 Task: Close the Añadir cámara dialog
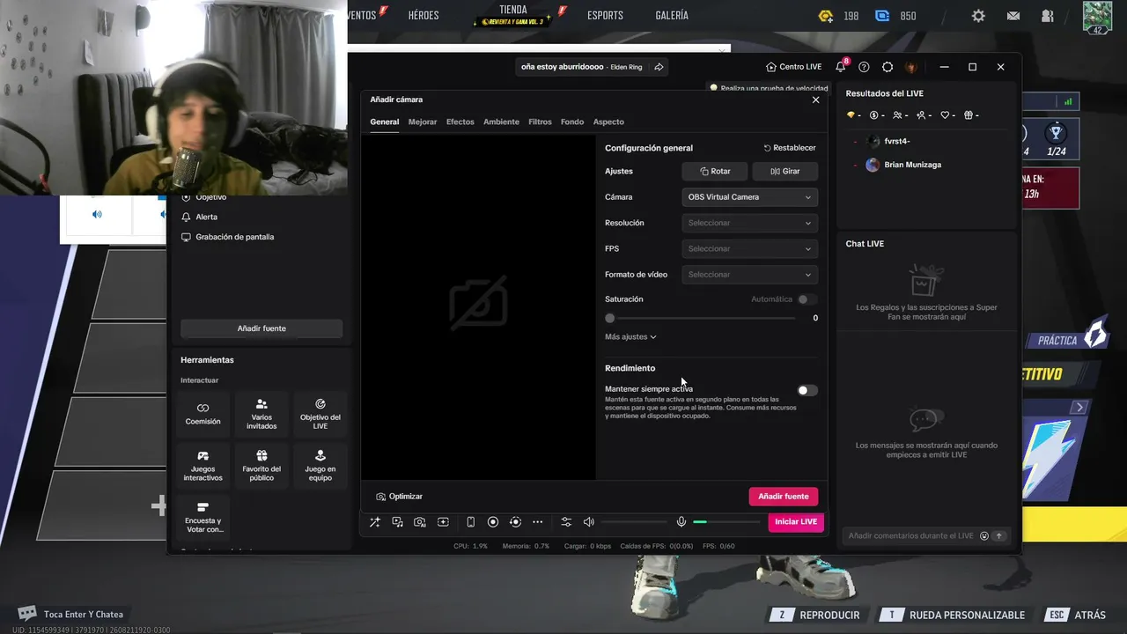pos(815,100)
